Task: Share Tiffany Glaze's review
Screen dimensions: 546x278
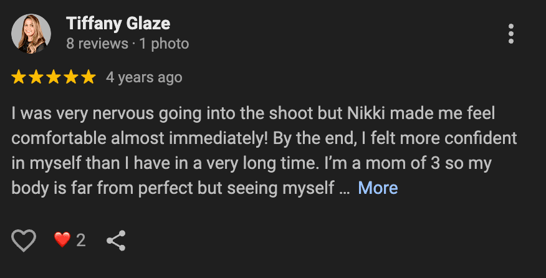Action: tap(116, 240)
